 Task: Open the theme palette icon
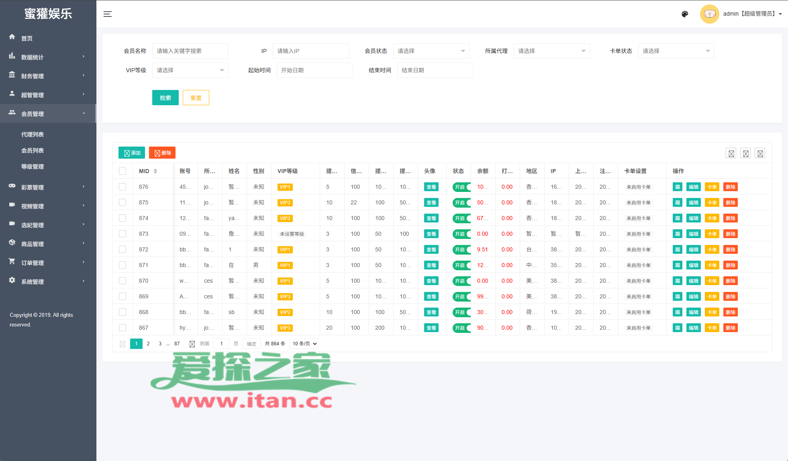(685, 14)
